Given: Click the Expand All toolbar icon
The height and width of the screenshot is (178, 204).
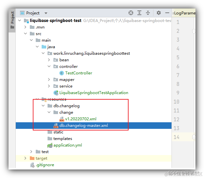Looking at the screenshot, I should (139, 13).
